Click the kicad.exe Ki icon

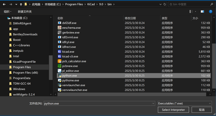pos(59,52)
